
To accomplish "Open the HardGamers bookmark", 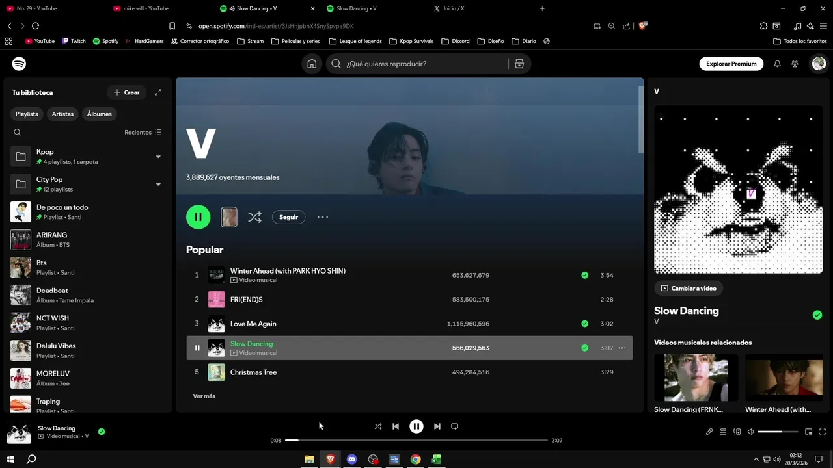I will [x=144, y=41].
